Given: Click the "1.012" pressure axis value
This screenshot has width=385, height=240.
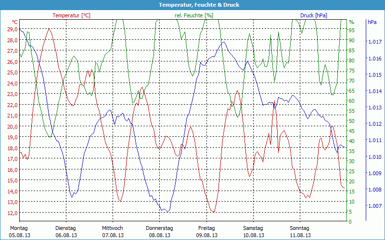Looking at the screenshot, I should point(375,124).
